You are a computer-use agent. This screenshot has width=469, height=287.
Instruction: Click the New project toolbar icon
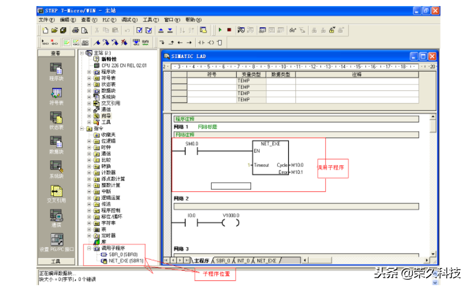tap(45, 30)
